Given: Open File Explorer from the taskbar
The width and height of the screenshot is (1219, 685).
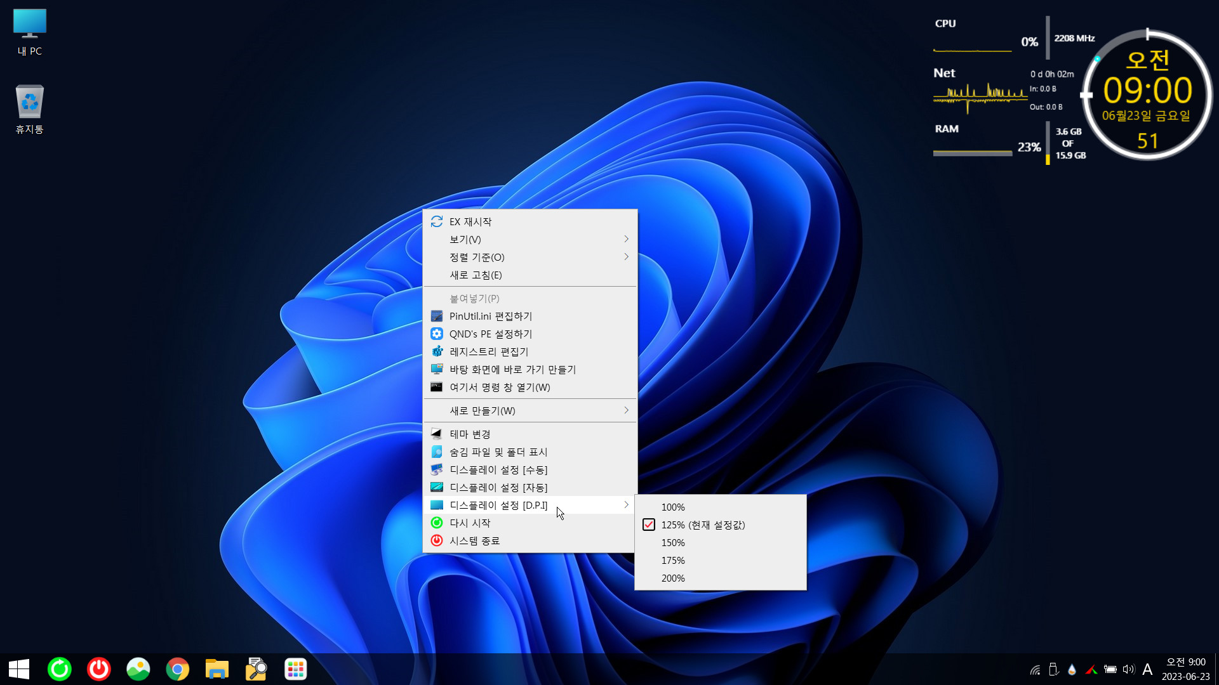Looking at the screenshot, I should pyautogui.click(x=217, y=669).
